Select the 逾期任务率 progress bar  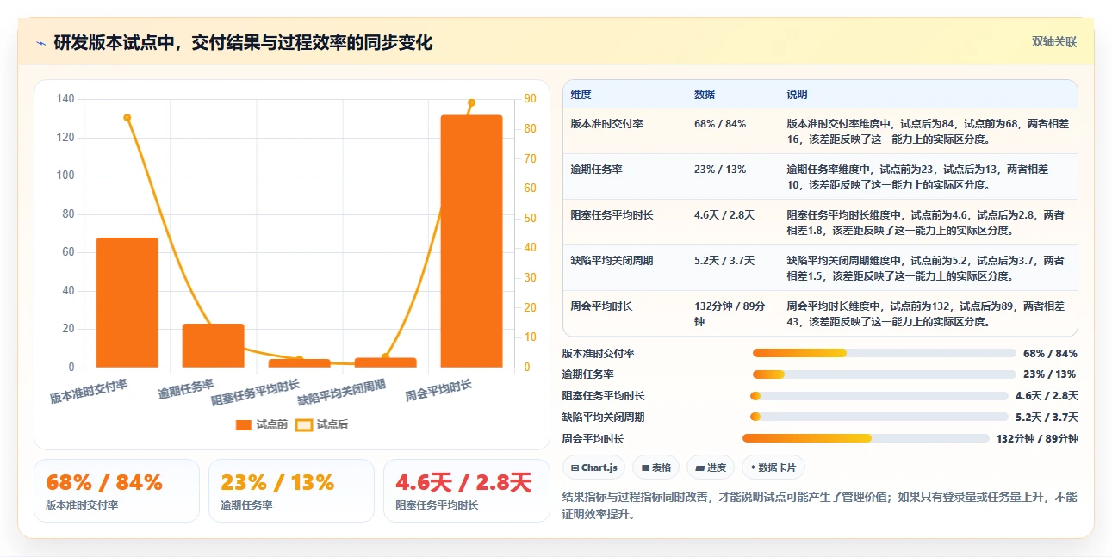[x=885, y=374]
